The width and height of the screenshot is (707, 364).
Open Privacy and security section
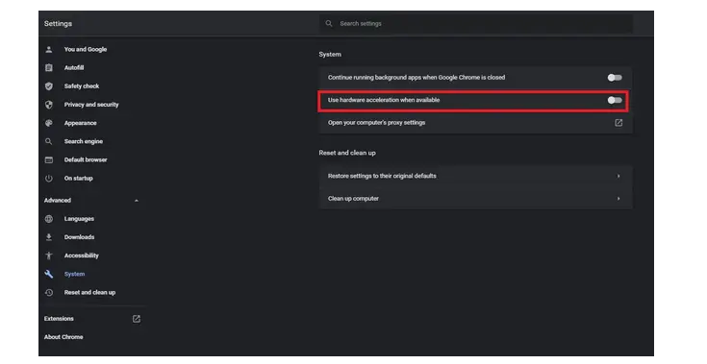[91, 105]
